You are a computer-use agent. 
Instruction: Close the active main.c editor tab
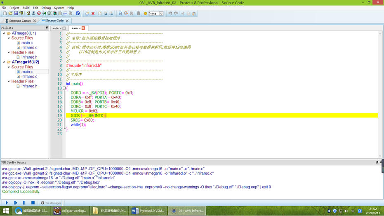83,28
